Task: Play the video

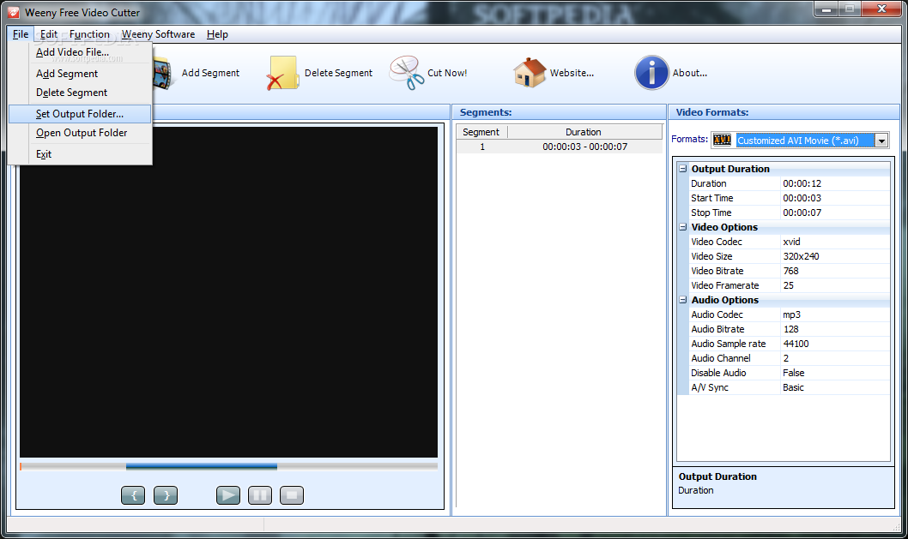Action: [228, 495]
